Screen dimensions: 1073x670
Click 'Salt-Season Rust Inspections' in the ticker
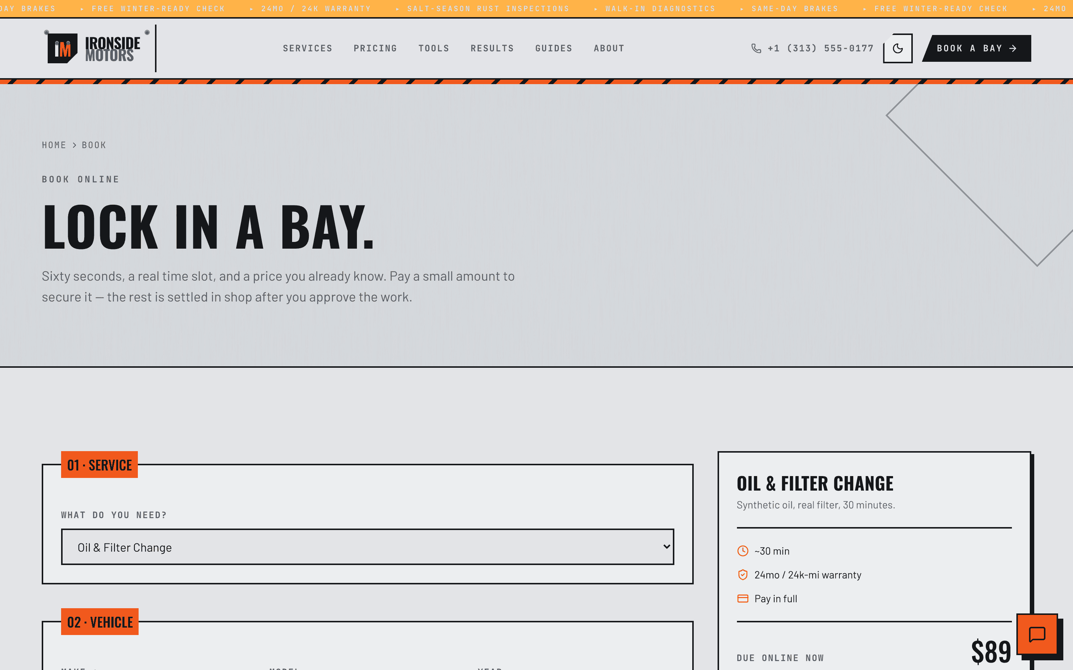click(488, 9)
